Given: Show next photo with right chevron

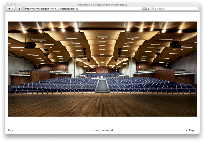Looking at the screenshot, I should click(x=196, y=130).
